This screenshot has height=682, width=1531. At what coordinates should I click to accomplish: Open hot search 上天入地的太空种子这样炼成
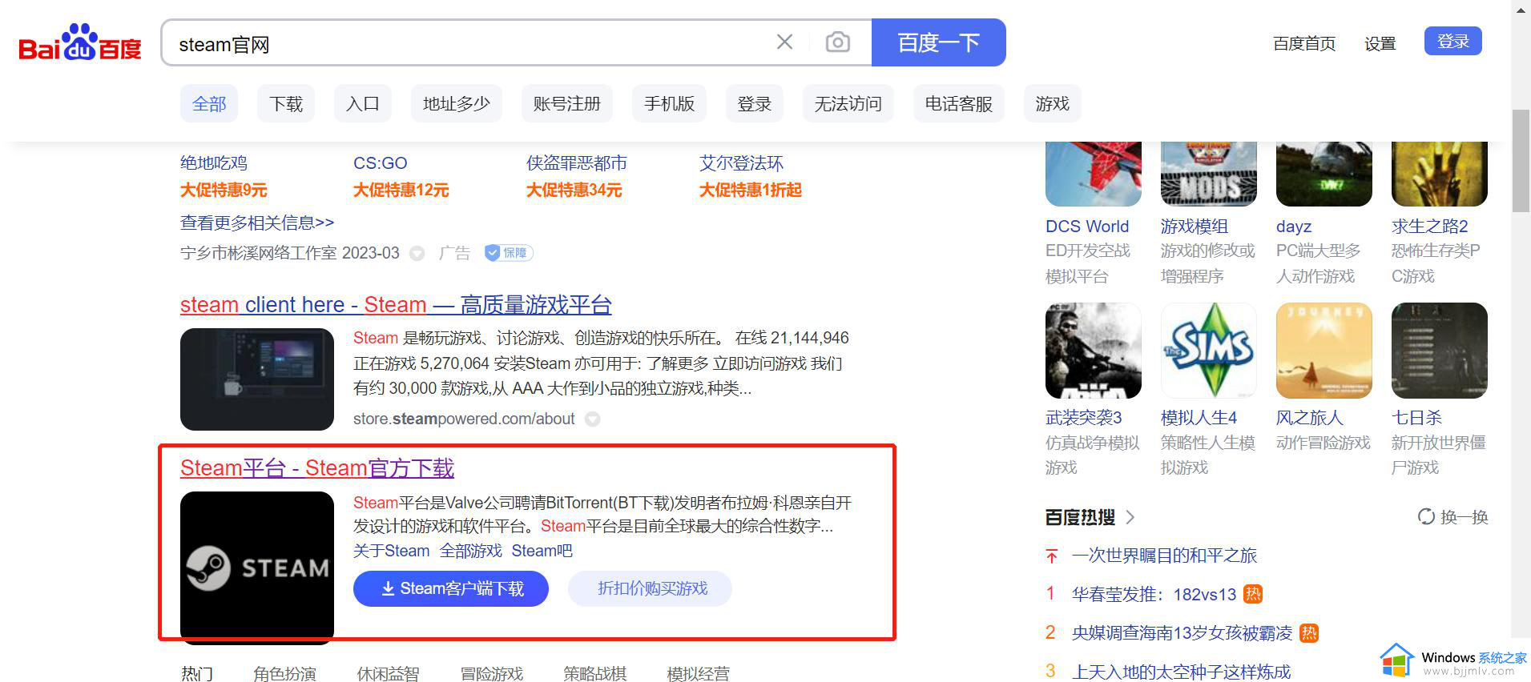[x=1181, y=672]
